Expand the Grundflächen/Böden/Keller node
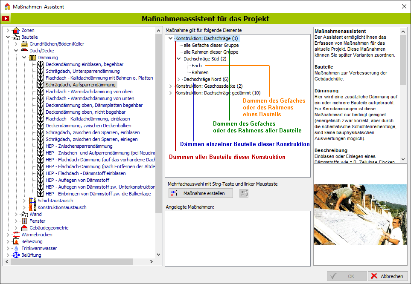411x284 pixels. pos(16,44)
